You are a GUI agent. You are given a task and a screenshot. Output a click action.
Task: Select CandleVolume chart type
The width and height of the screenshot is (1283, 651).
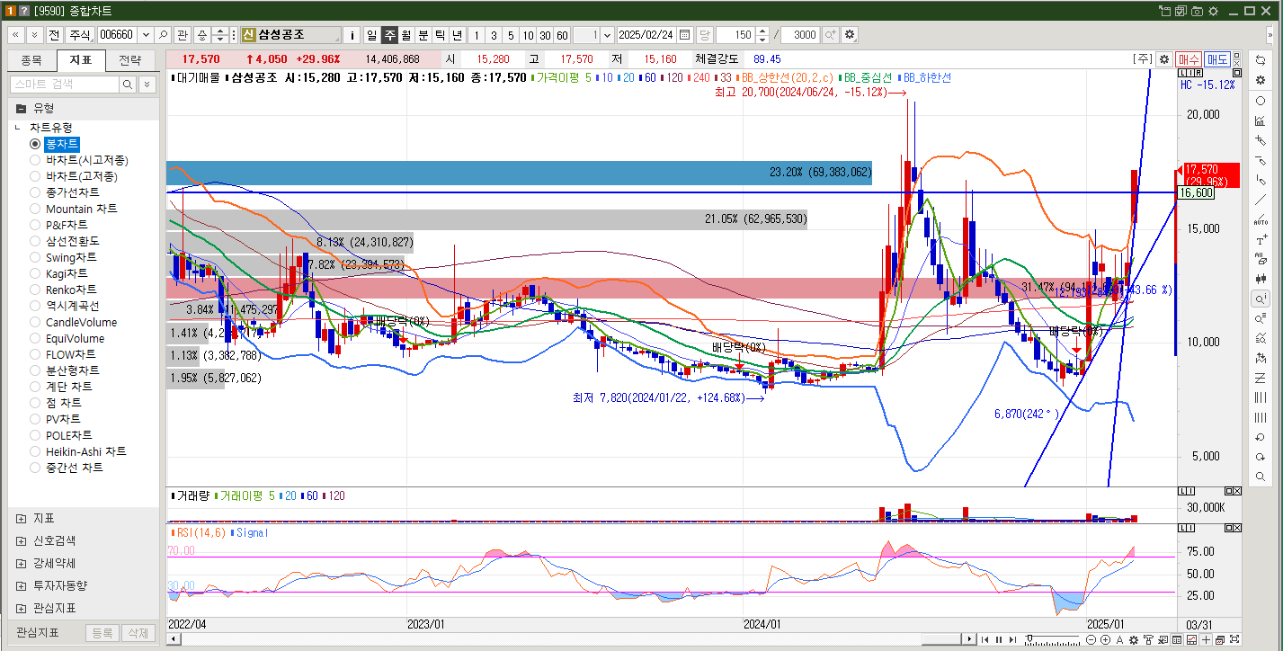pyautogui.click(x=74, y=322)
